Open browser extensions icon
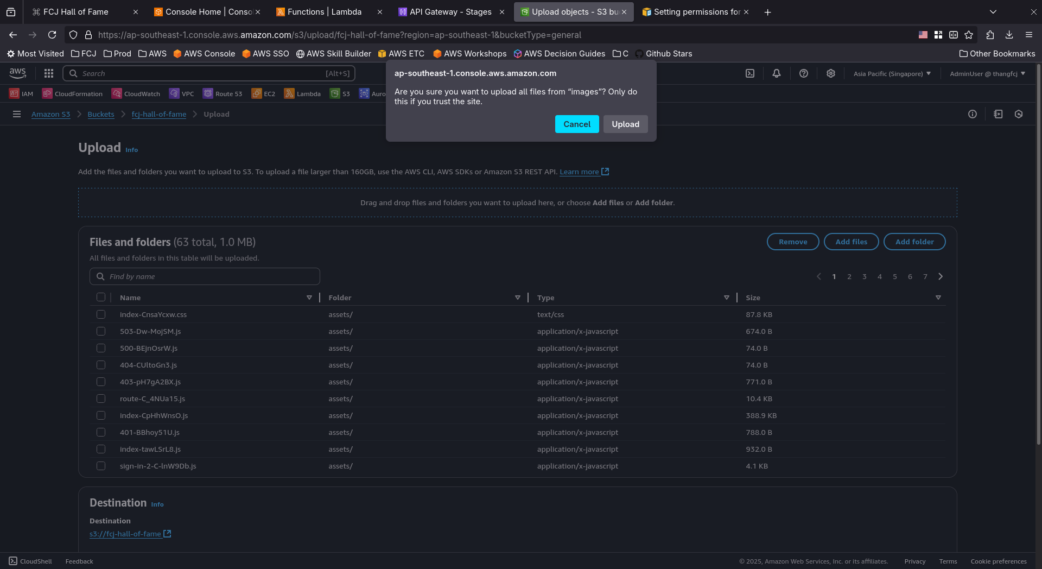Screen dimensions: 1042x569 990,35
